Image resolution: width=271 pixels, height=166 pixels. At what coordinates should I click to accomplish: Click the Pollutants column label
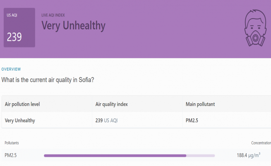pyautogui.click(x=12, y=143)
